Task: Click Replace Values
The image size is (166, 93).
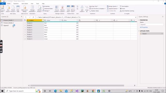Action: tap(94, 11)
